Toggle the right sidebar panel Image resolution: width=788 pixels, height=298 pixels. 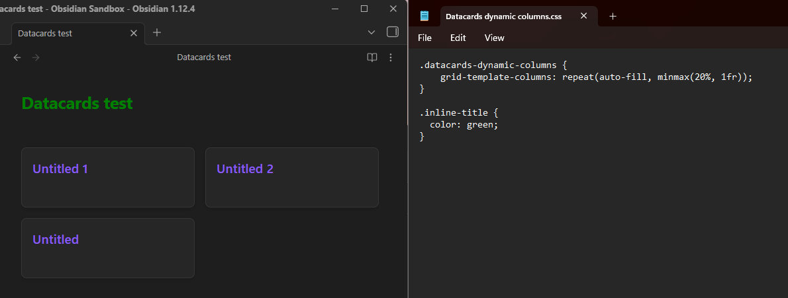click(x=392, y=32)
